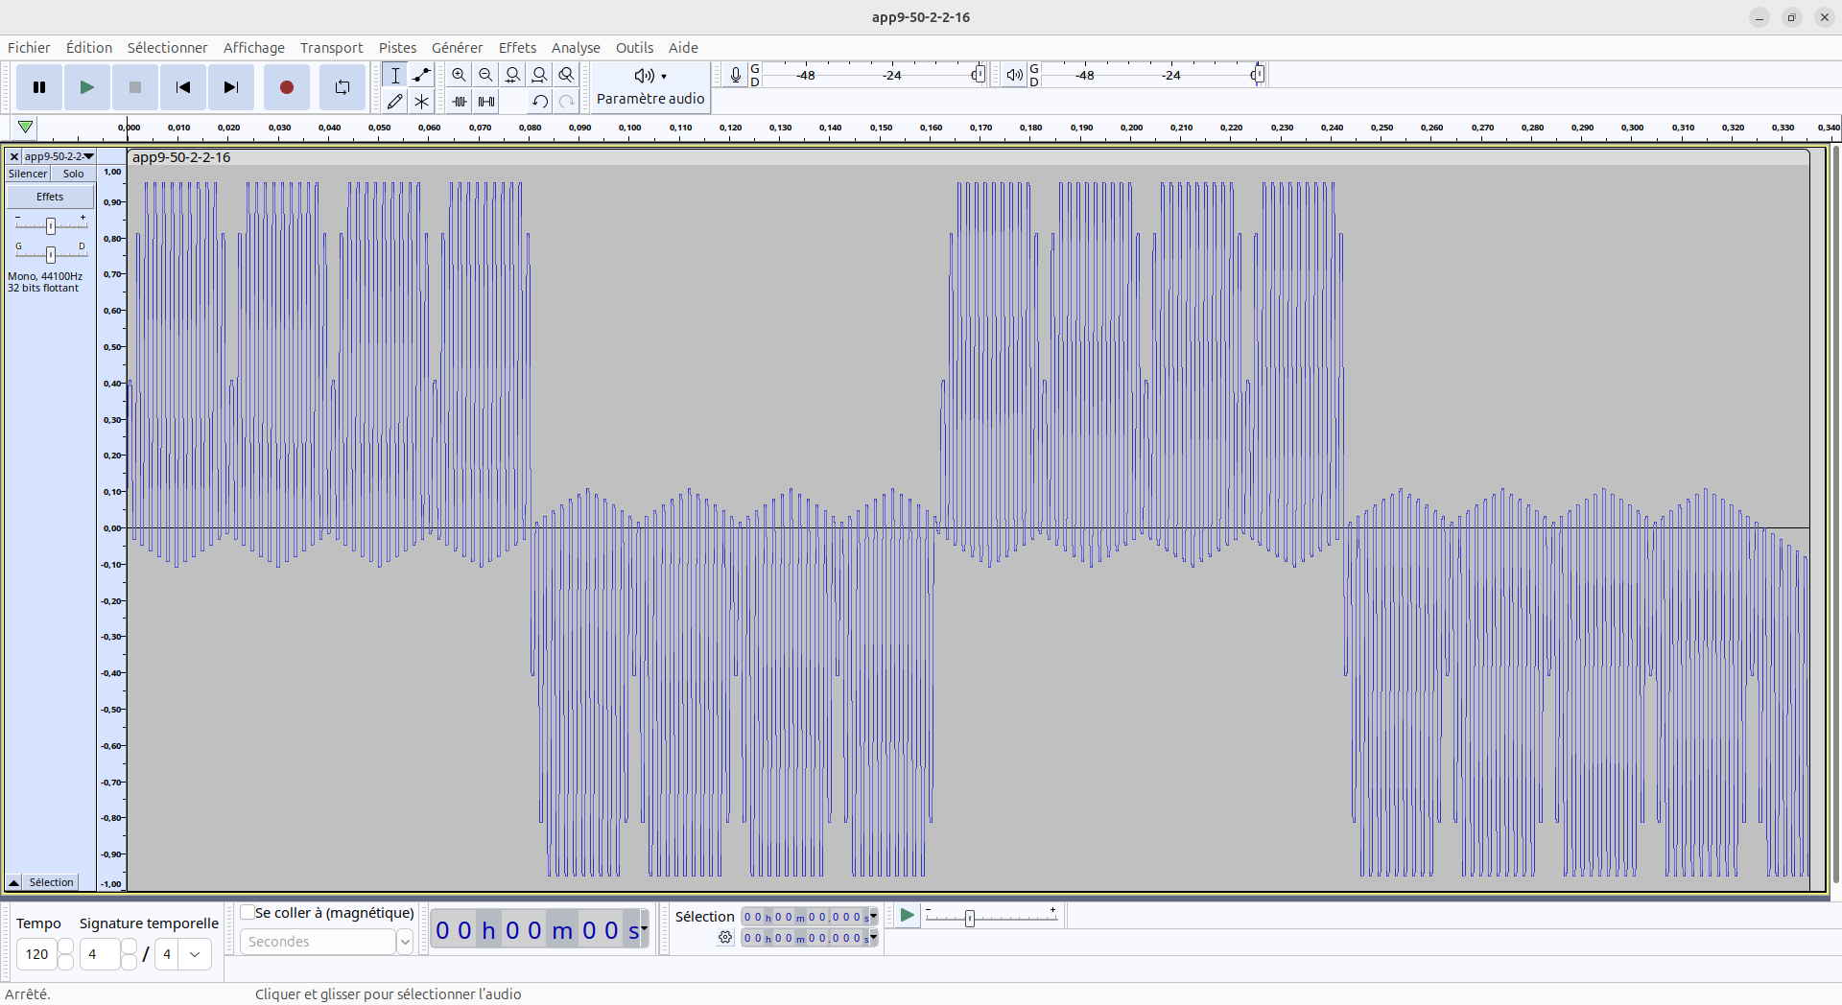Click the track's Effets button

50,197
